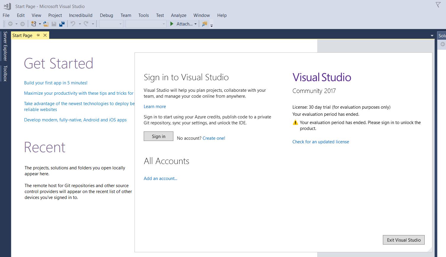446x257 pixels.
Task: Open the Help menu
Action: click(x=222, y=15)
